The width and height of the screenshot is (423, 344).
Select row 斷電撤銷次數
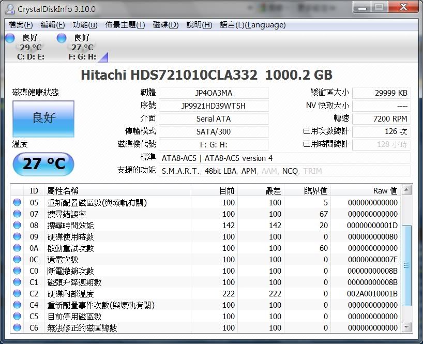(x=206, y=271)
